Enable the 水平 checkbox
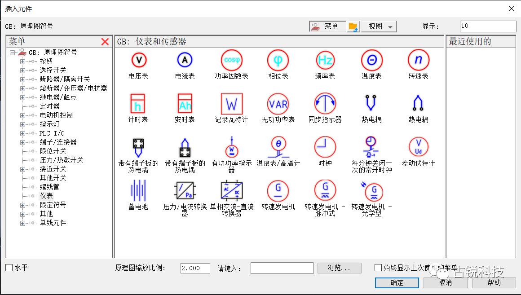 point(9,268)
